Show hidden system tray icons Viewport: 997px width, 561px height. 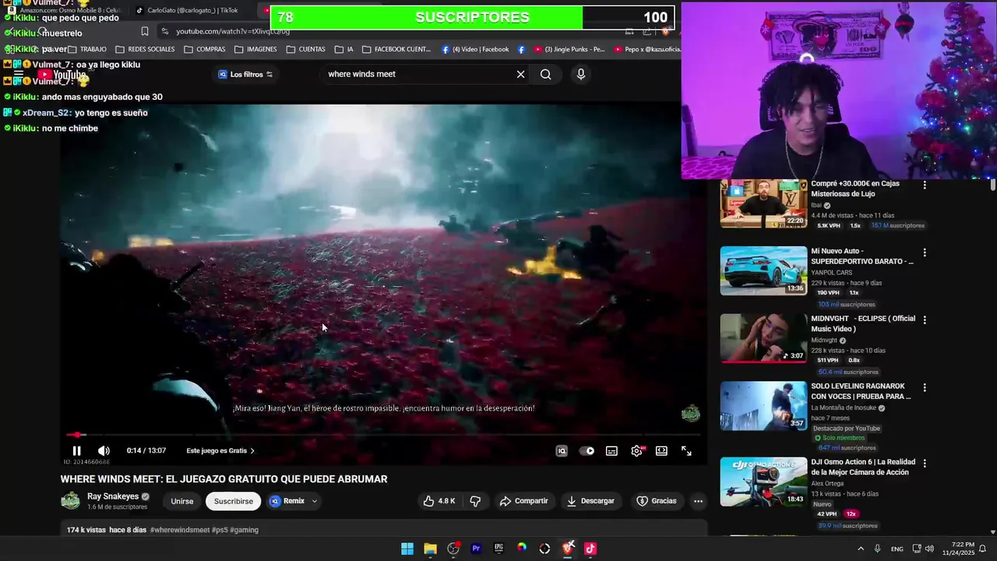(861, 549)
